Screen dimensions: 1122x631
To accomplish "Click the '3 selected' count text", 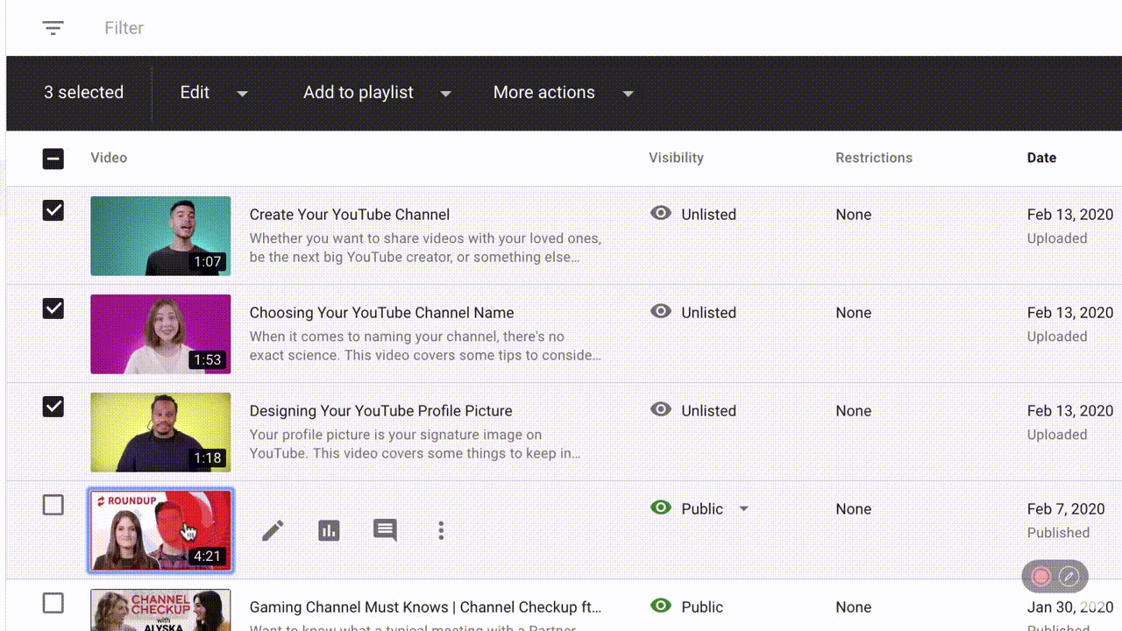I will click(83, 93).
